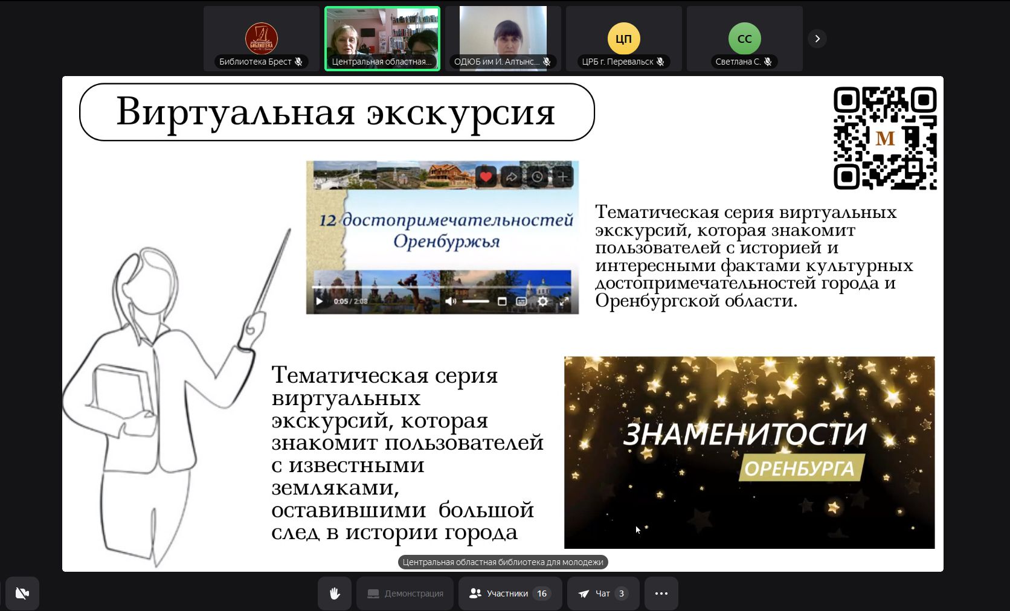Click the Светлана С. participant avatar
Image resolution: width=1010 pixels, height=611 pixels.
click(x=744, y=39)
